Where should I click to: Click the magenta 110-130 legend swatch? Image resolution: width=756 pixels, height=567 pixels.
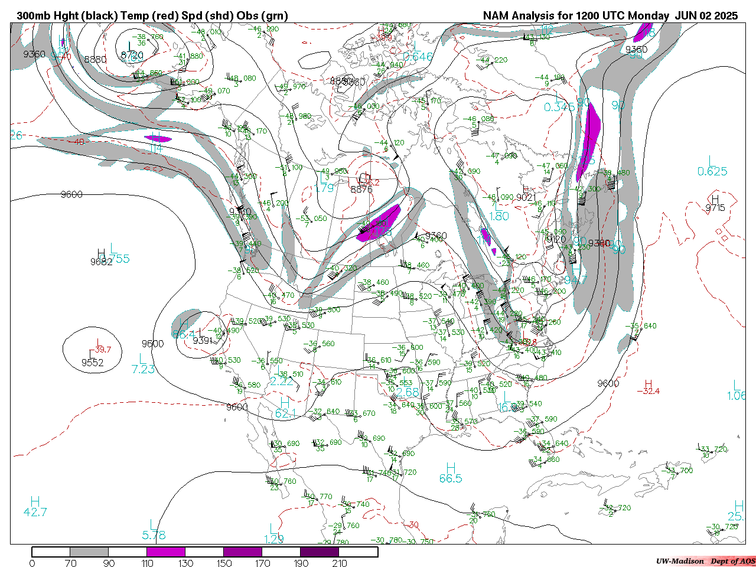click(166, 552)
